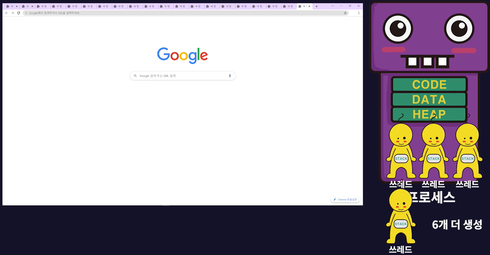This screenshot has width=490, height=255.
Task: Close the first tab with its X
Action: [17, 6]
